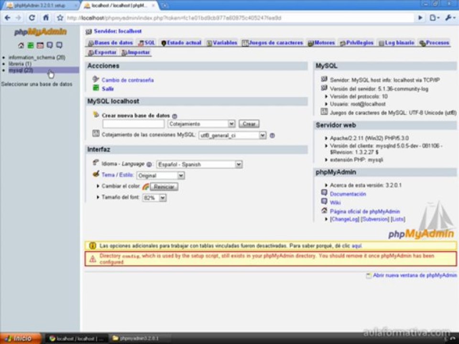
Task: Open Juegos de caracteres tab
Action: [x=272, y=43]
